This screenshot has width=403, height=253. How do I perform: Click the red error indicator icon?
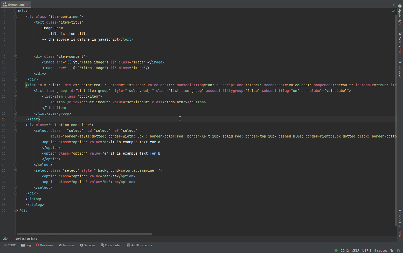click(398, 250)
